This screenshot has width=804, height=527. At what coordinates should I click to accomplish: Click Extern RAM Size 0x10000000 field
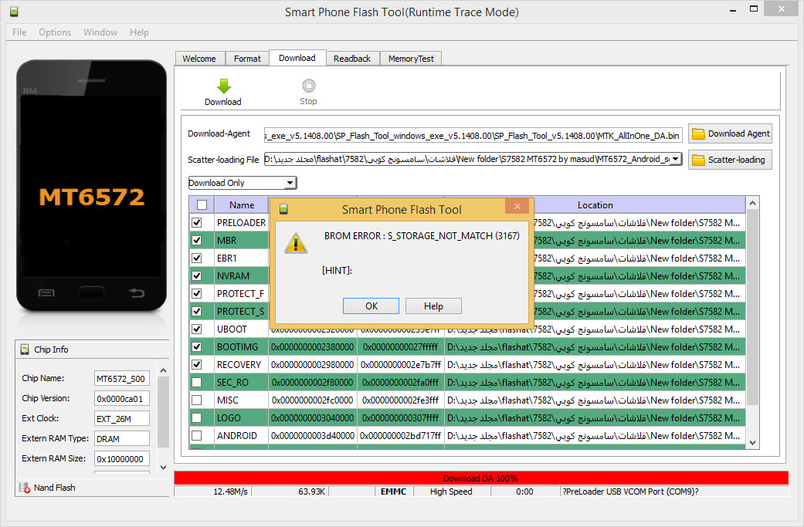point(122,458)
